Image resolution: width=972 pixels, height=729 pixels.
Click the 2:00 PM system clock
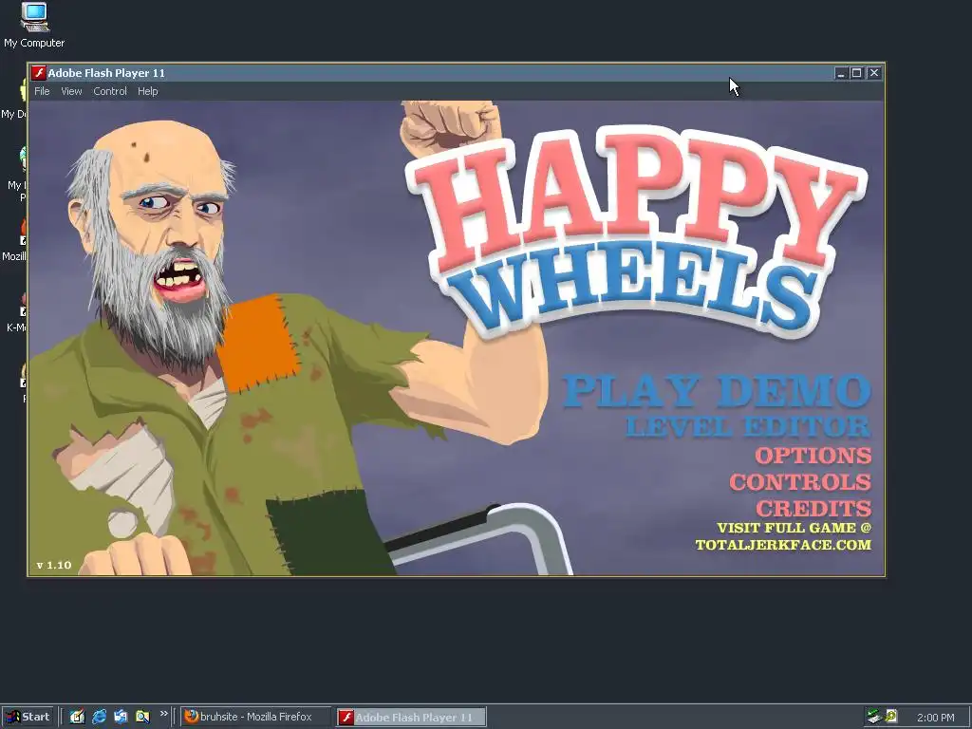coord(935,718)
